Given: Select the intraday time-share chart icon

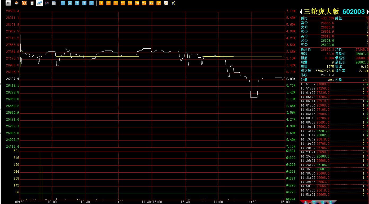Looking at the screenshot, I should click(x=39, y=3).
